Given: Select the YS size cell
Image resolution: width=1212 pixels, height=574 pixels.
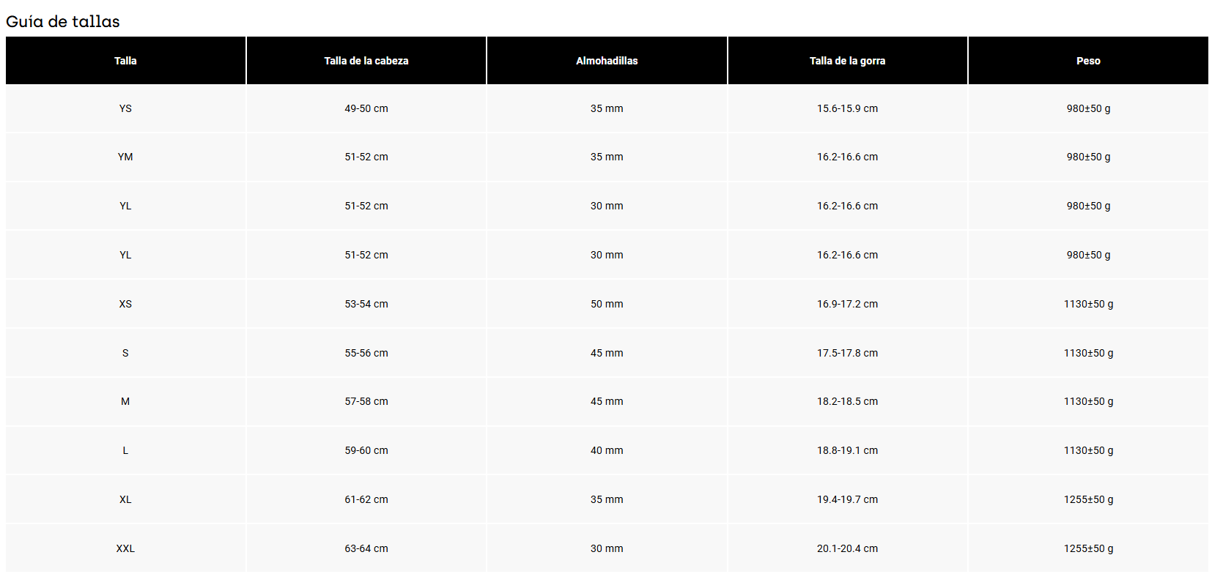Looking at the screenshot, I should point(125,108).
